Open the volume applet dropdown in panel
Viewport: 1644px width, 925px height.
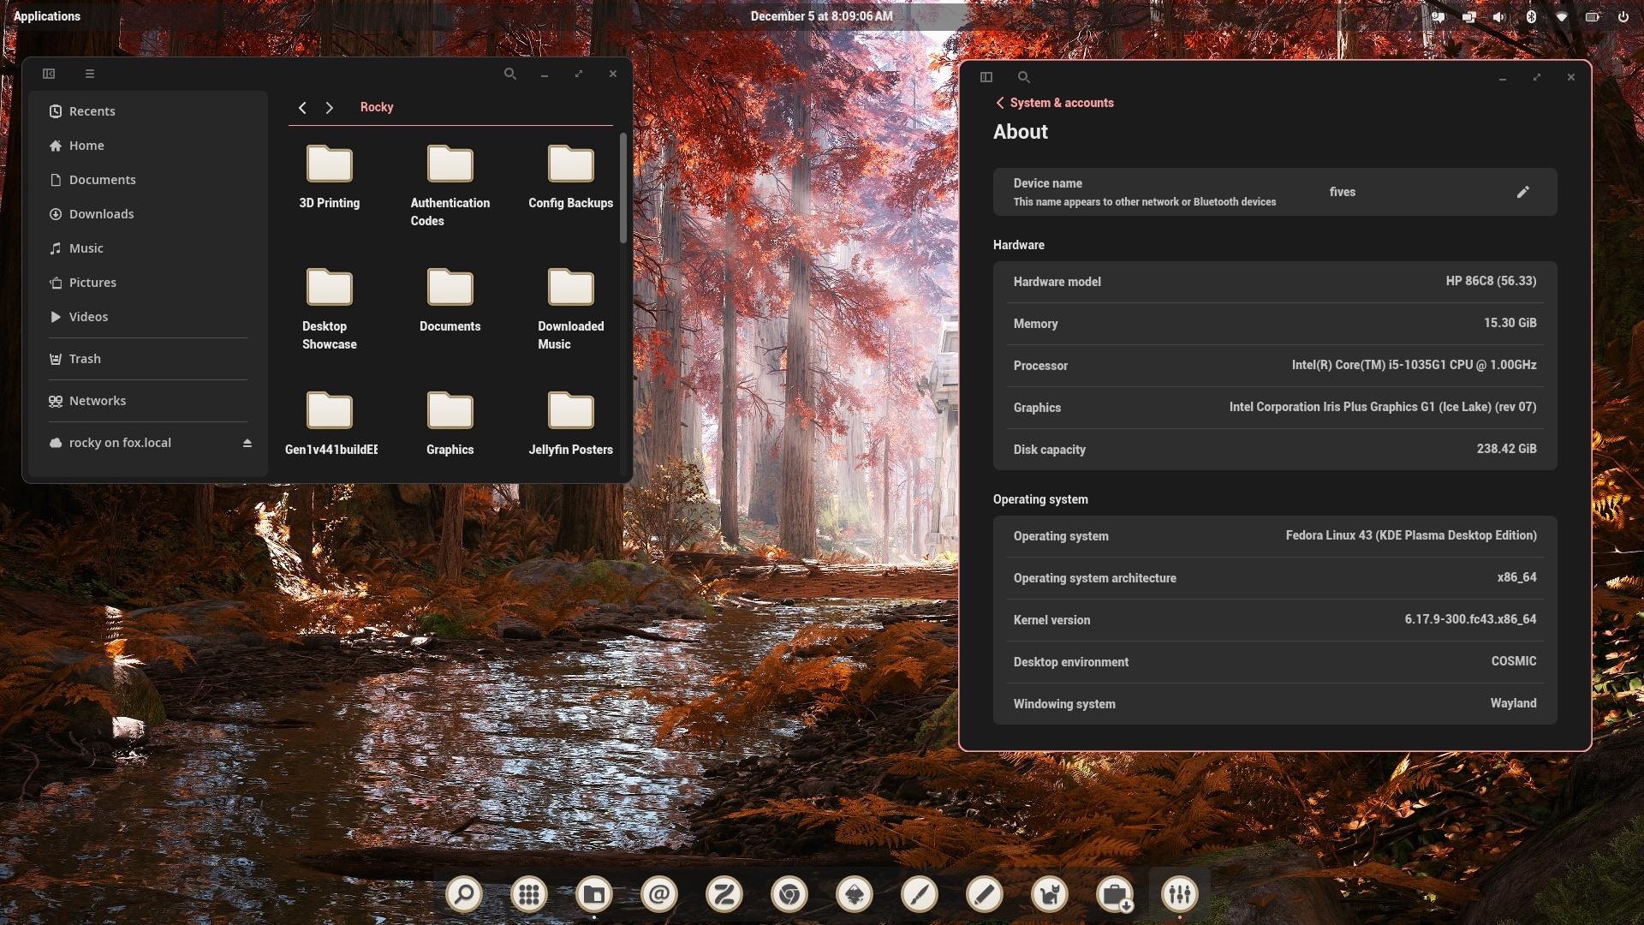pyautogui.click(x=1499, y=16)
